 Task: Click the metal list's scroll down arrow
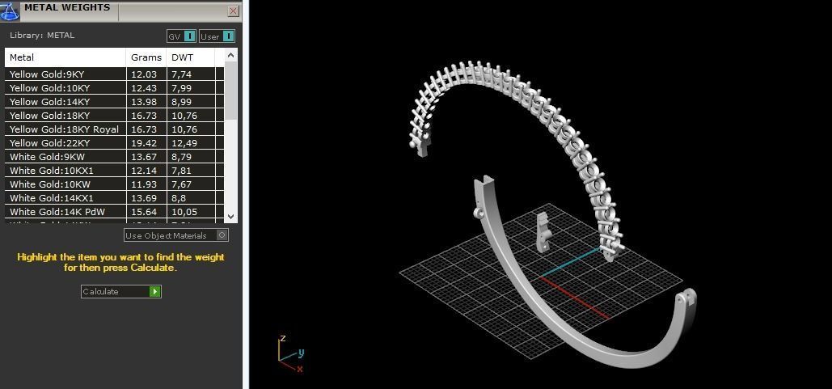click(x=230, y=216)
